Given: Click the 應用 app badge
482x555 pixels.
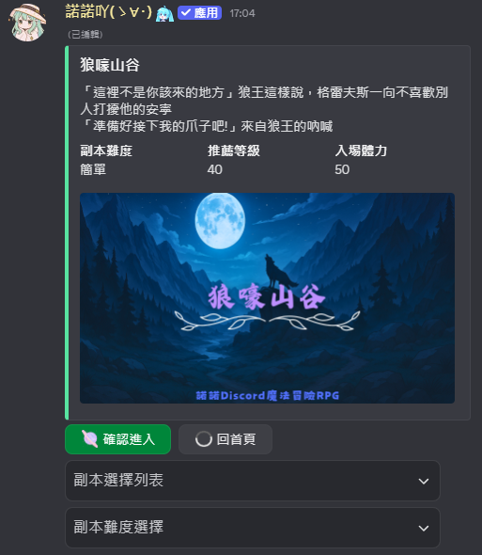Looking at the screenshot, I should tap(199, 13).
